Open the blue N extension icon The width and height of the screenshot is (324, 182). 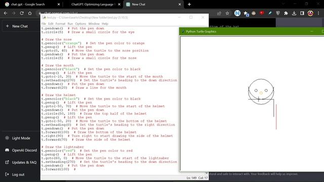(237, 13)
